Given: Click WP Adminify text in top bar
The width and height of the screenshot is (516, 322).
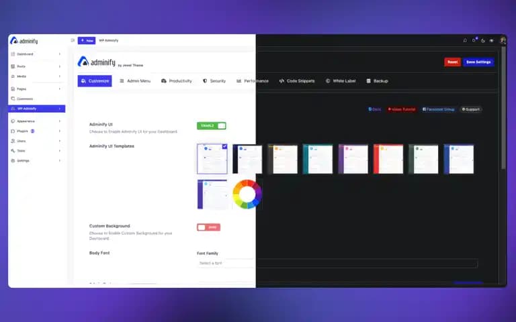Looking at the screenshot, I should click(109, 40).
